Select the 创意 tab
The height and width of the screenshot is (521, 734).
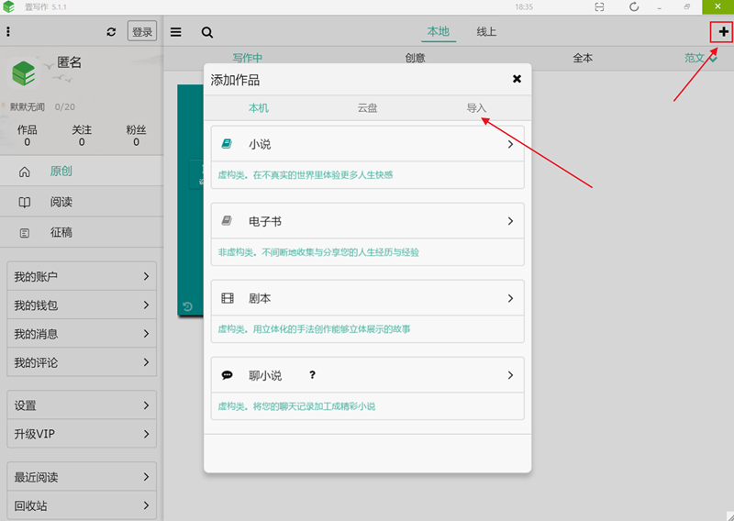tap(415, 58)
